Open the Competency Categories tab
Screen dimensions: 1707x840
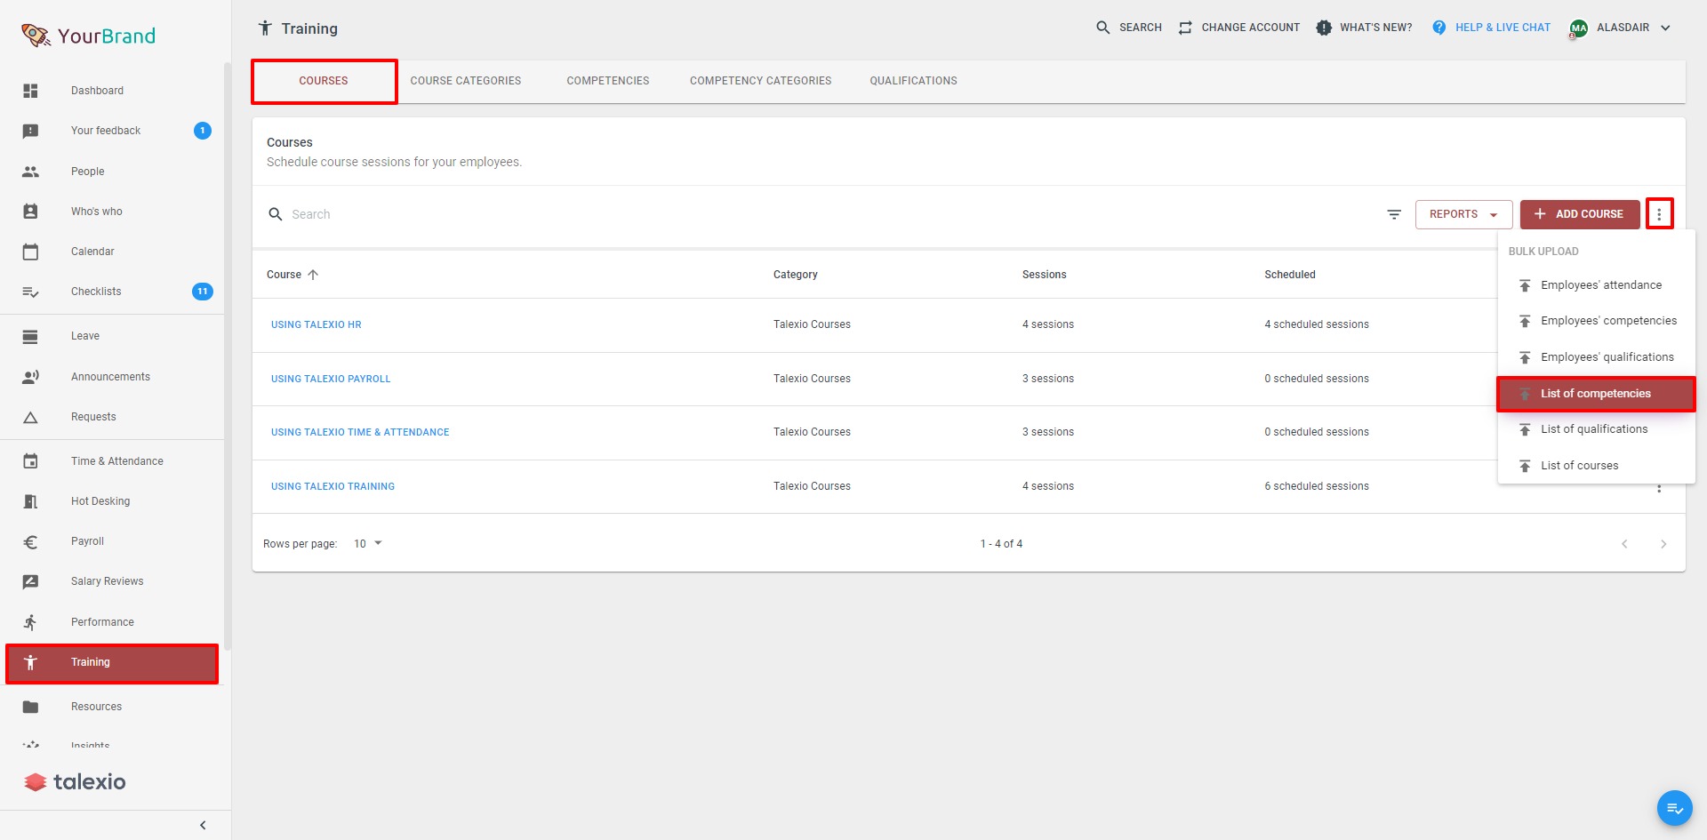coord(761,81)
